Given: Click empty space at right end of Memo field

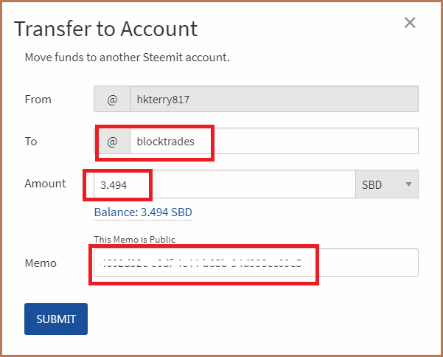Looking at the screenshot, I should tap(376, 263).
